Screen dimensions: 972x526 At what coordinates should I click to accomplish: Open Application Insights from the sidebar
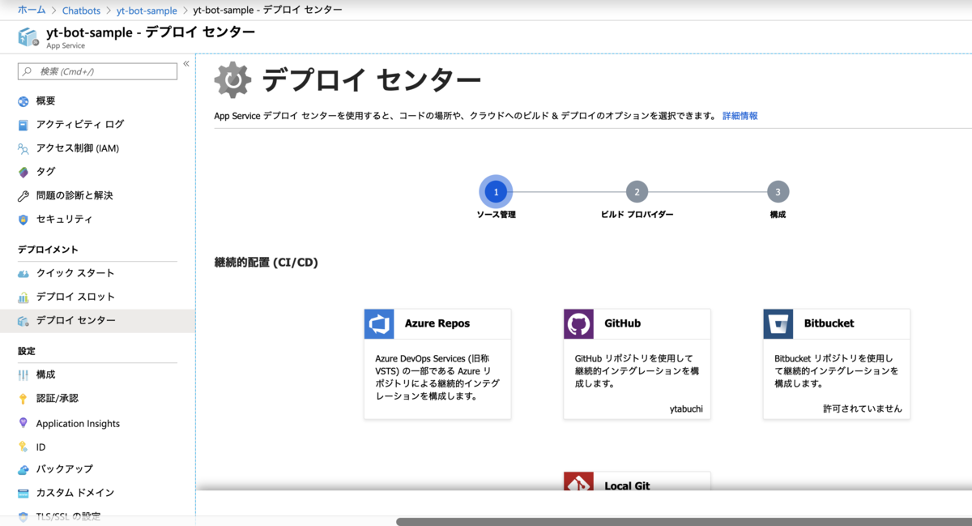78,422
